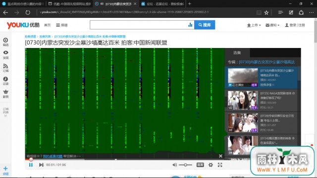Screen dimensions: 317x178
Task: Pause the video with the pause button
Action: pos(31,165)
